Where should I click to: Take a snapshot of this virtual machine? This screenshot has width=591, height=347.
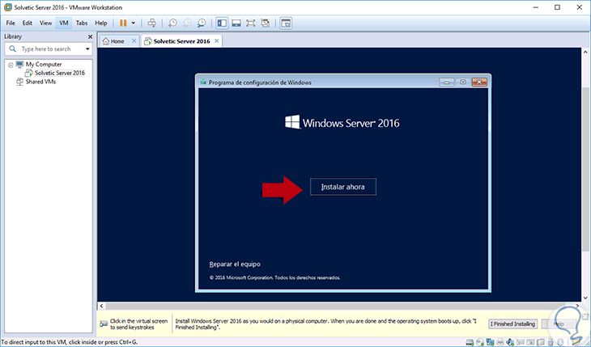(x=172, y=23)
